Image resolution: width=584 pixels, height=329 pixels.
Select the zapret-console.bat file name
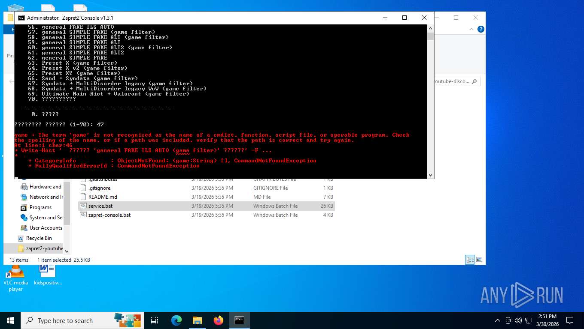coord(109,215)
